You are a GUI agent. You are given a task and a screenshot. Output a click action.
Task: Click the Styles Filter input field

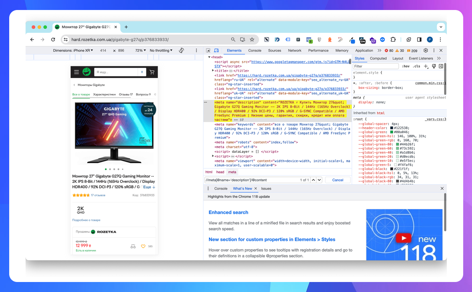[x=376, y=66]
